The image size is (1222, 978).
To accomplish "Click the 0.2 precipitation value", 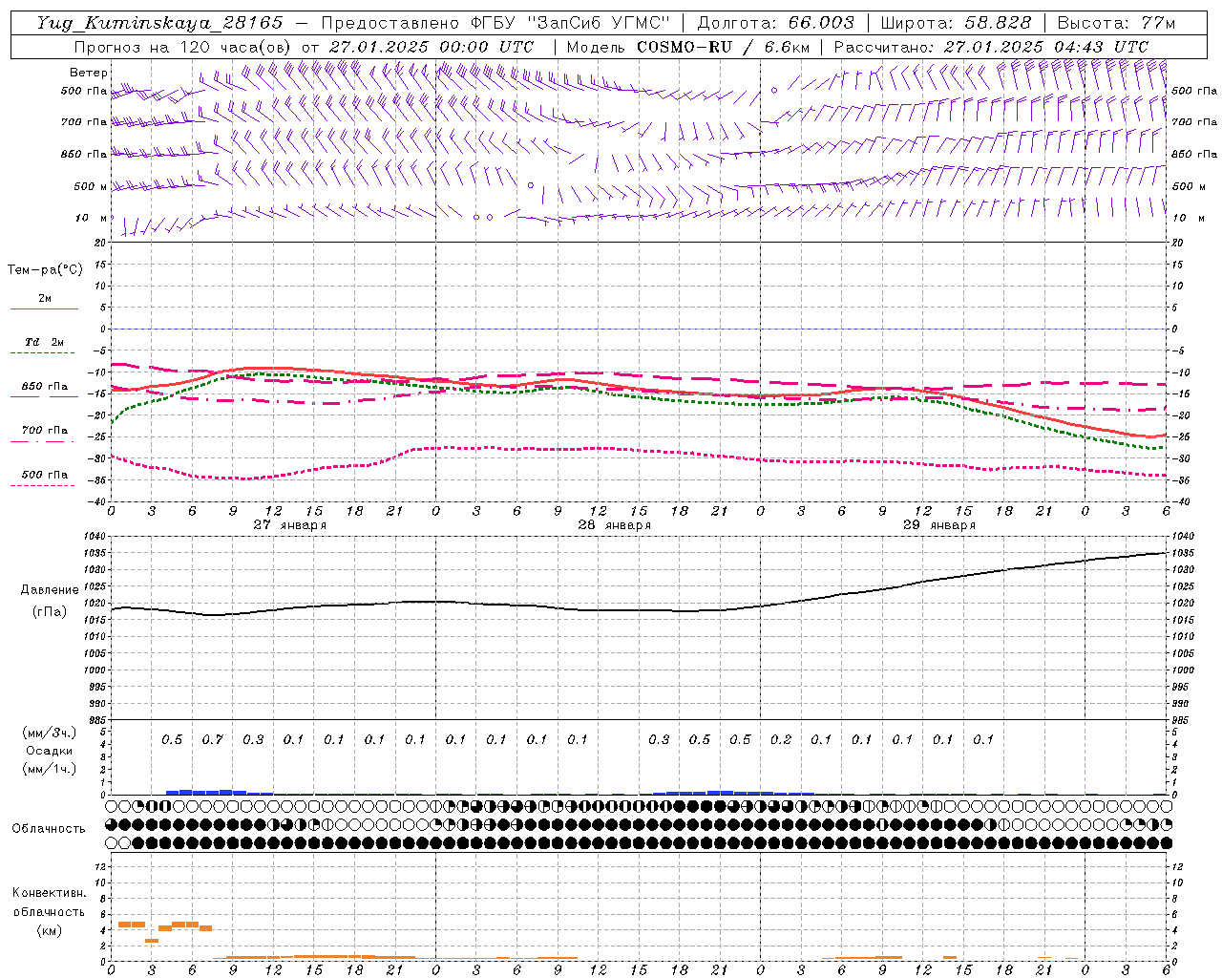I will tap(780, 739).
